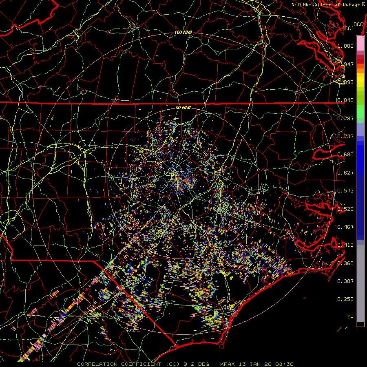Click the 0.680 scale value
367x367 pixels.
[x=345, y=154]
